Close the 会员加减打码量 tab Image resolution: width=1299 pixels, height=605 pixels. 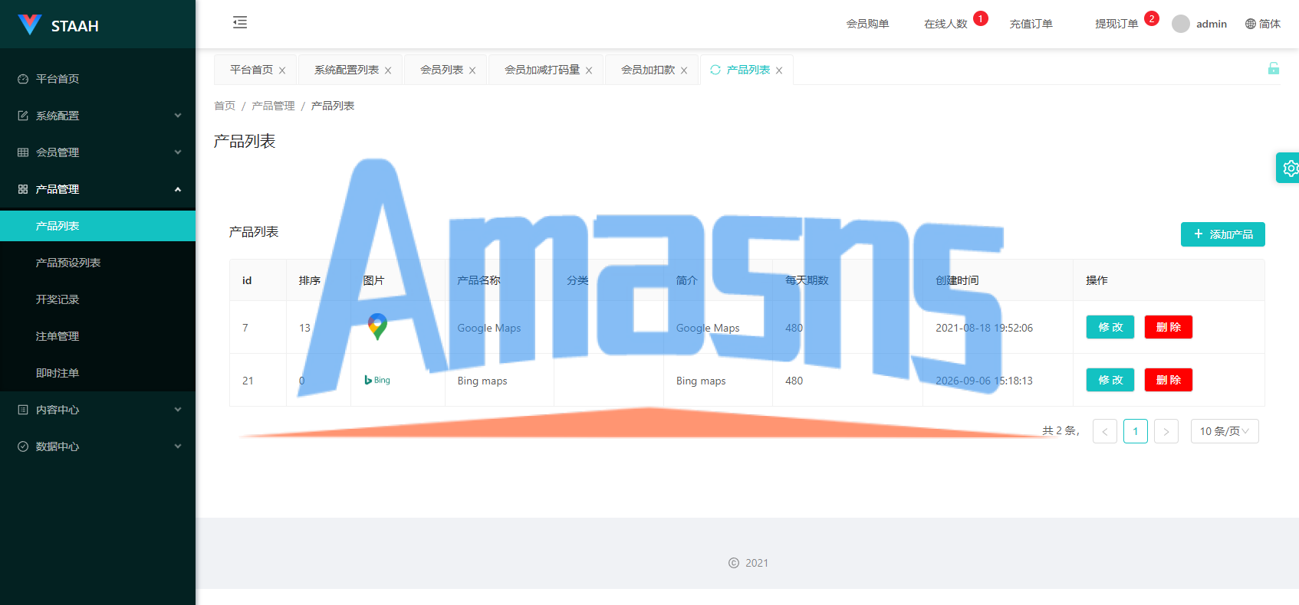pyautogui.click(x=589, y=70)
